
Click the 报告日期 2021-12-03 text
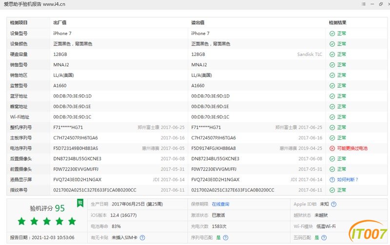[42, 238]
